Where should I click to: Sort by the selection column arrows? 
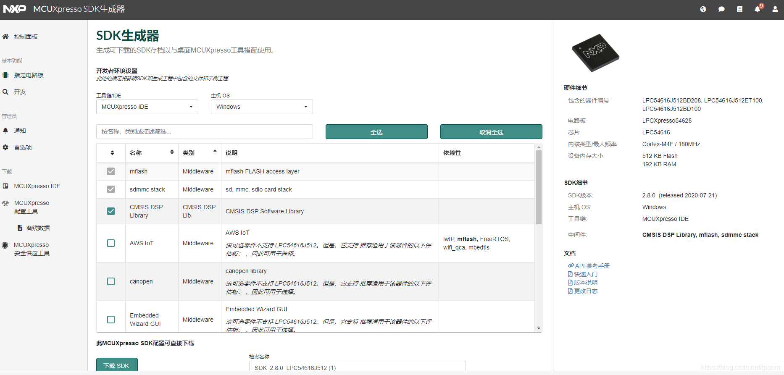tap(112, 153)
